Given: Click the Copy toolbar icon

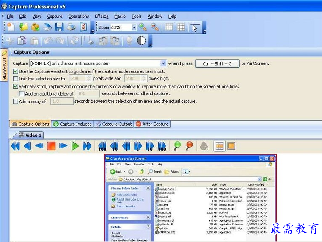Looking at the screenshot, I should (x=22, y=41).
